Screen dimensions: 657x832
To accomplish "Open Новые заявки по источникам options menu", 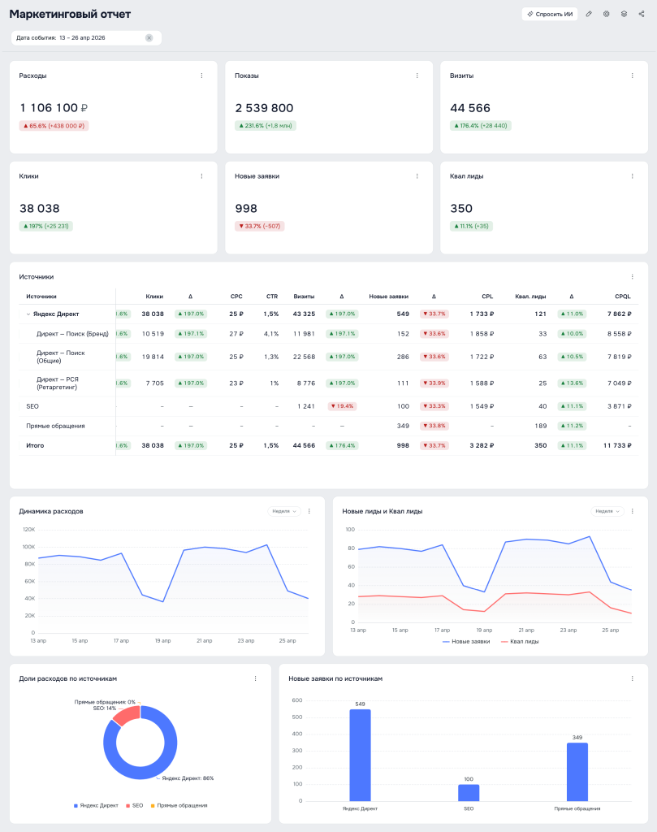I will pyautogui.click(x=632, y=678).
